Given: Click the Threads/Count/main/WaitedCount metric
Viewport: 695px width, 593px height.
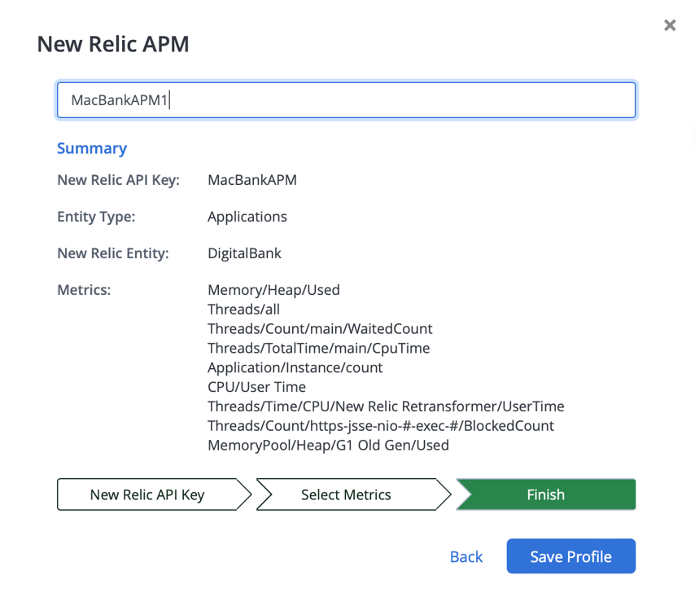Looking at the screenshot, I should pyautogui.click(x=320, y=328).
